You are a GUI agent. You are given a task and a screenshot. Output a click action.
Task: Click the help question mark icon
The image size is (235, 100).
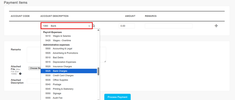(20, 74)
